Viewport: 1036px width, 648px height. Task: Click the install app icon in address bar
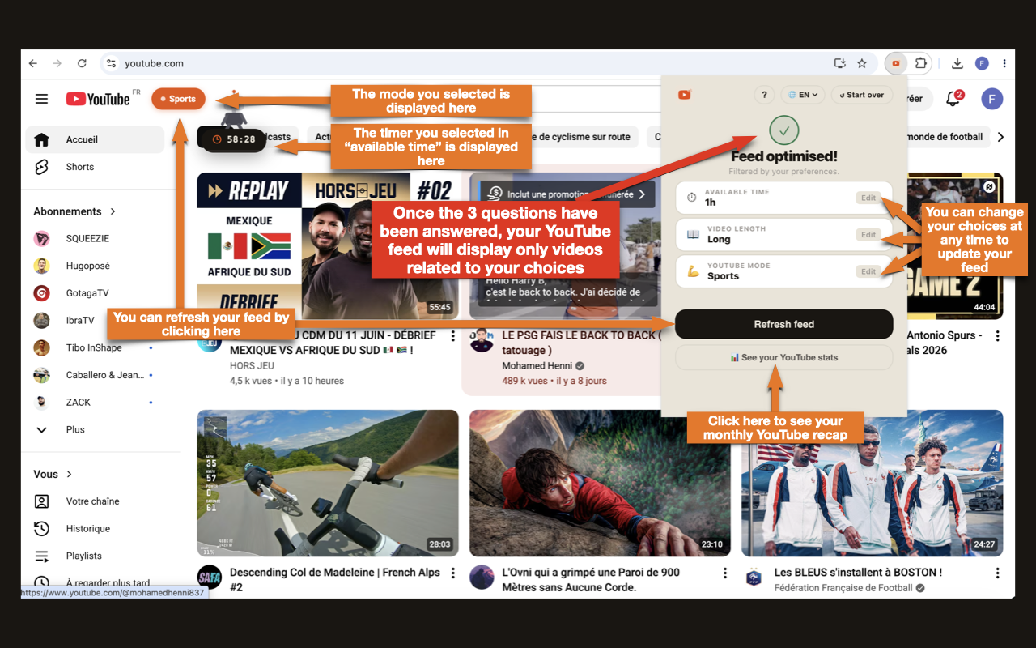[x=840, y=63]
